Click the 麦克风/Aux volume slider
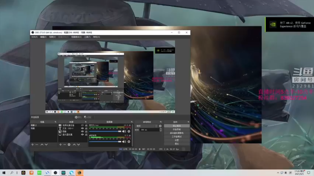This screenshot has height=176, width=314. pos(105,131)
